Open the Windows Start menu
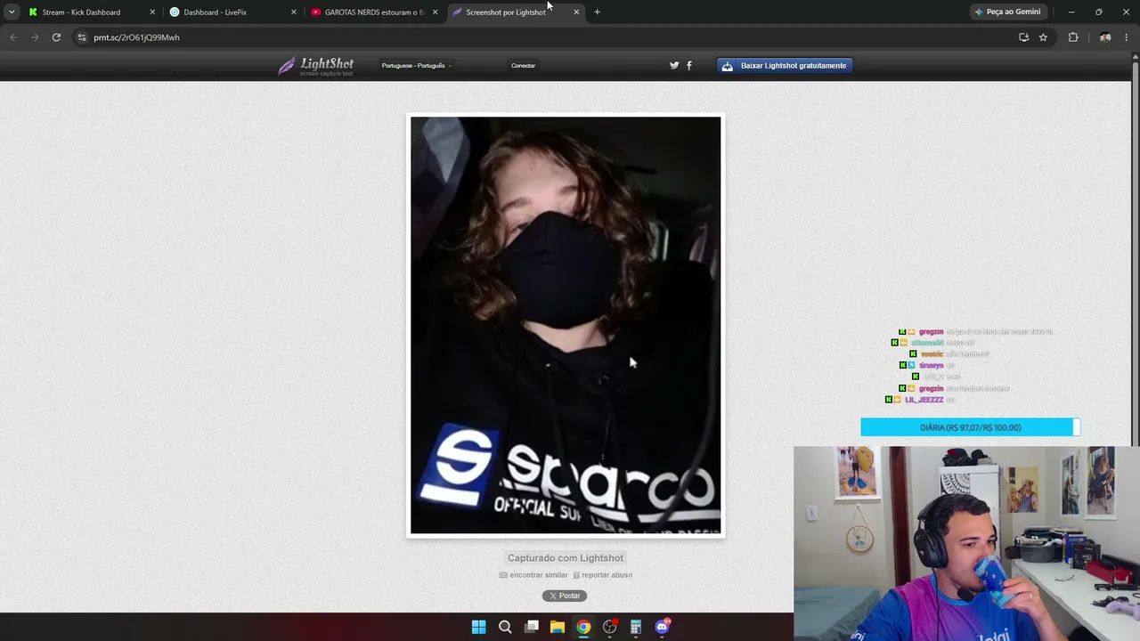This screenshot has width=1140, height=641. (478, 627)
